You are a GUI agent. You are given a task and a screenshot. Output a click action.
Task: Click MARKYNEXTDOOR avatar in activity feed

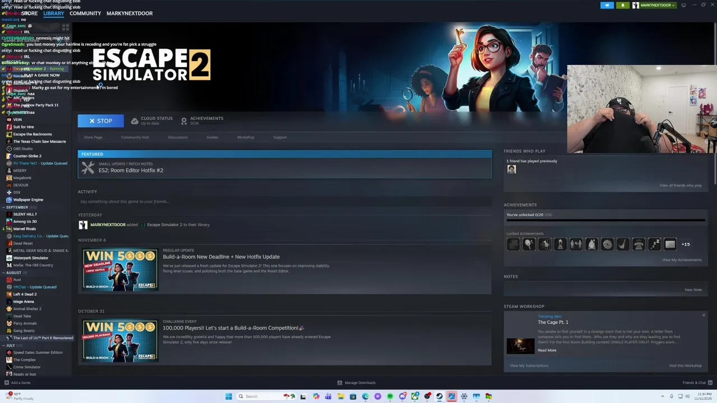point(83,224)
